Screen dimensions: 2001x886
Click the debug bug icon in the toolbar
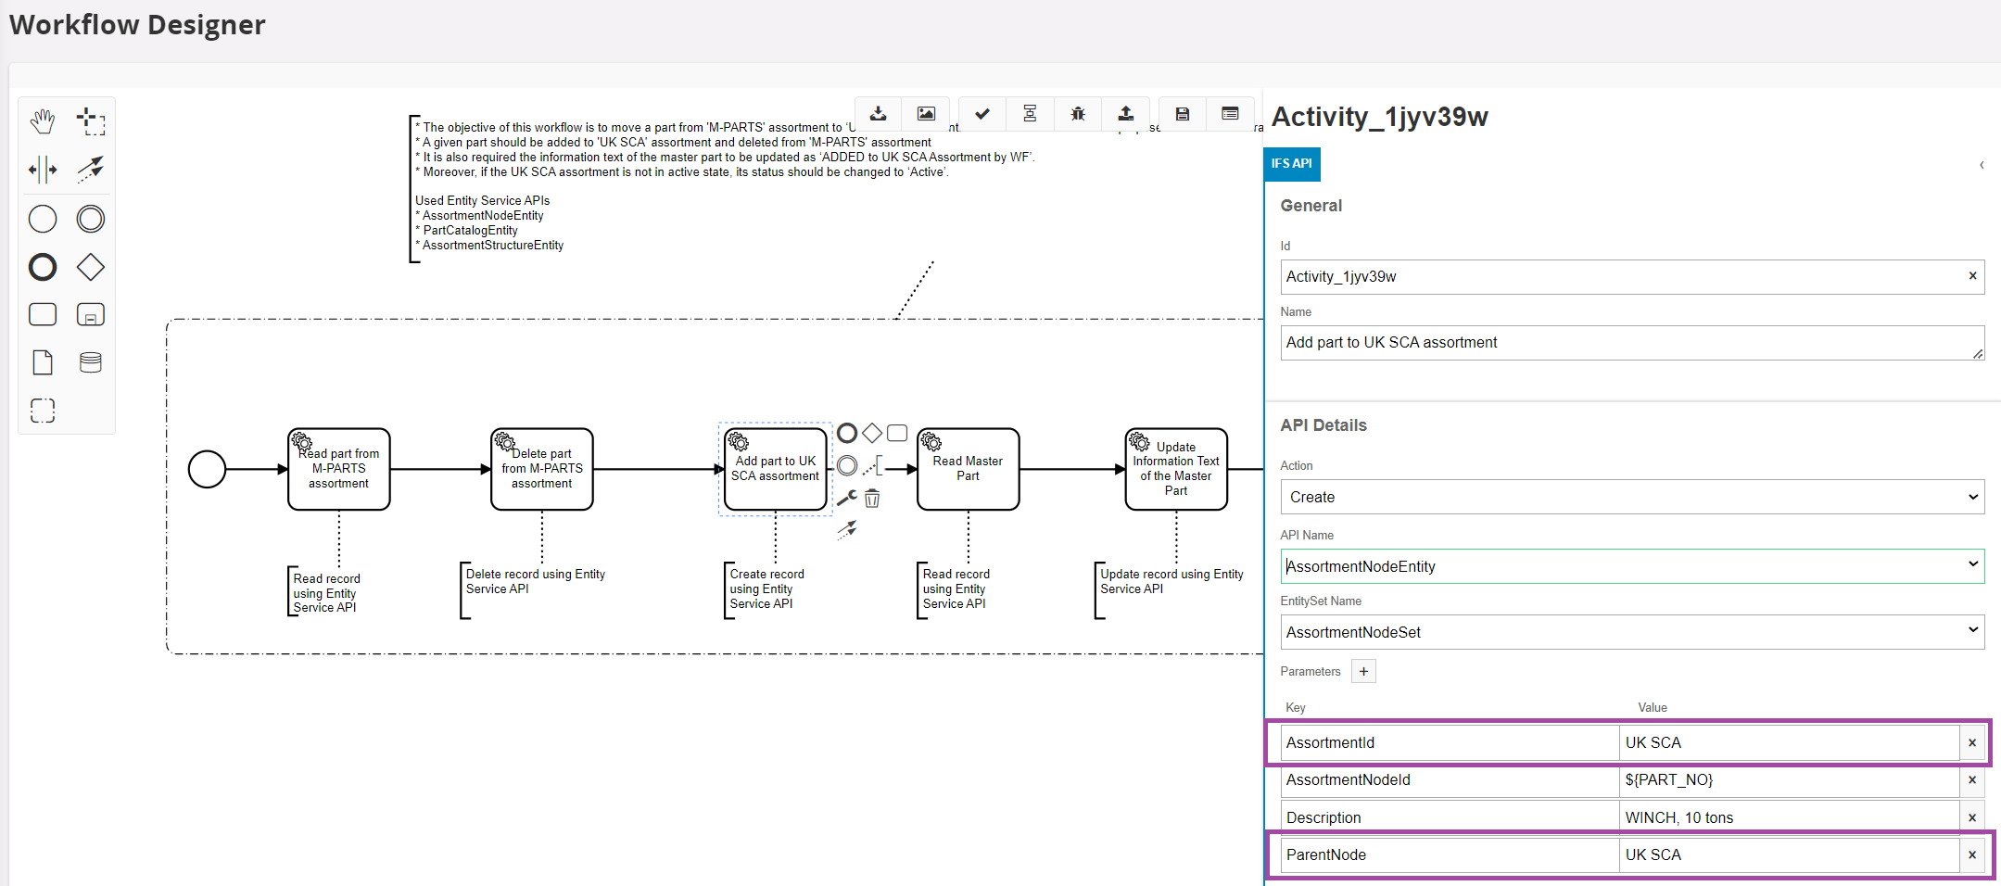point(1078,114)
